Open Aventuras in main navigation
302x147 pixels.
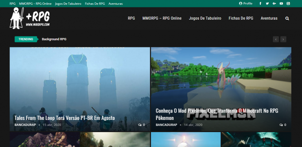[x=269, y=18]
